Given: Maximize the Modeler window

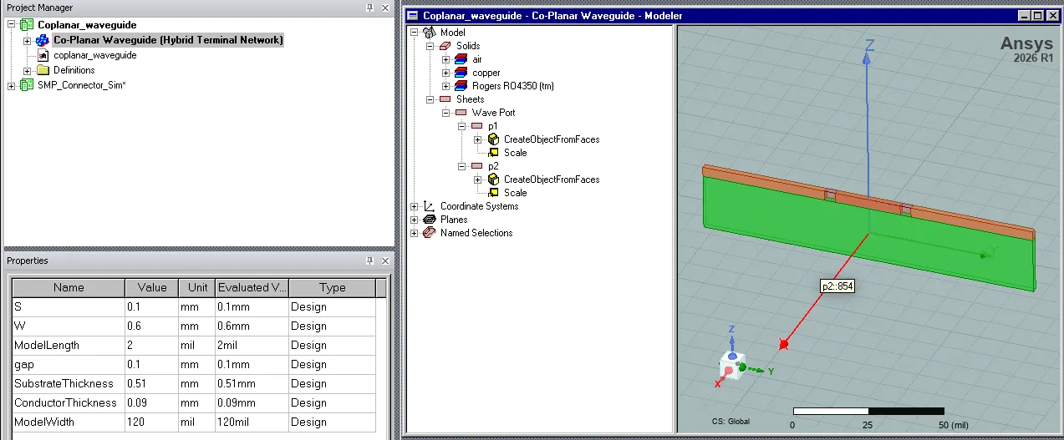Looking at the screenshot, I should pos(1038,16).
